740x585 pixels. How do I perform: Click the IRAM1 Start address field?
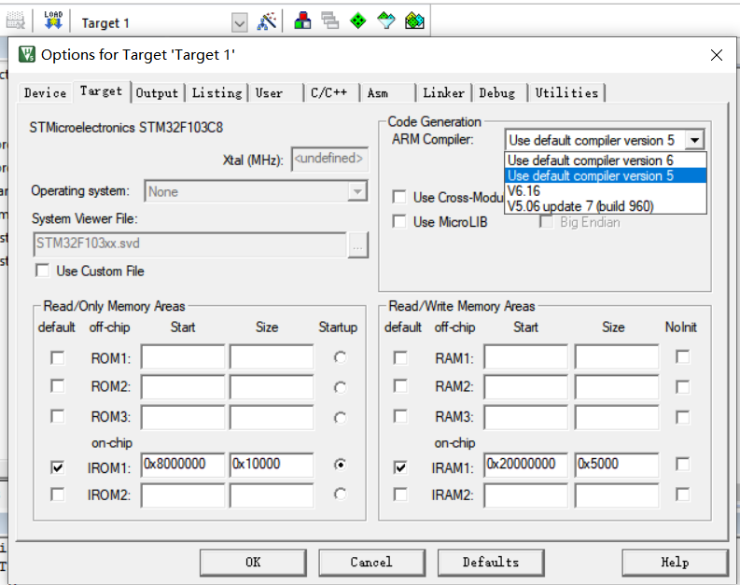(525, 465)
